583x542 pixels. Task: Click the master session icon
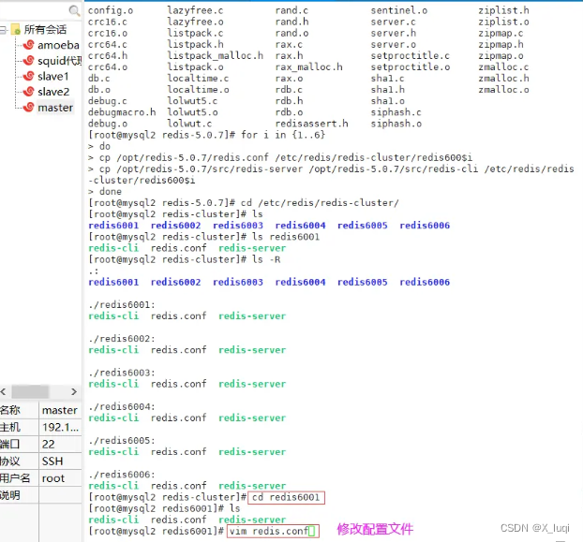click(29, 108)
